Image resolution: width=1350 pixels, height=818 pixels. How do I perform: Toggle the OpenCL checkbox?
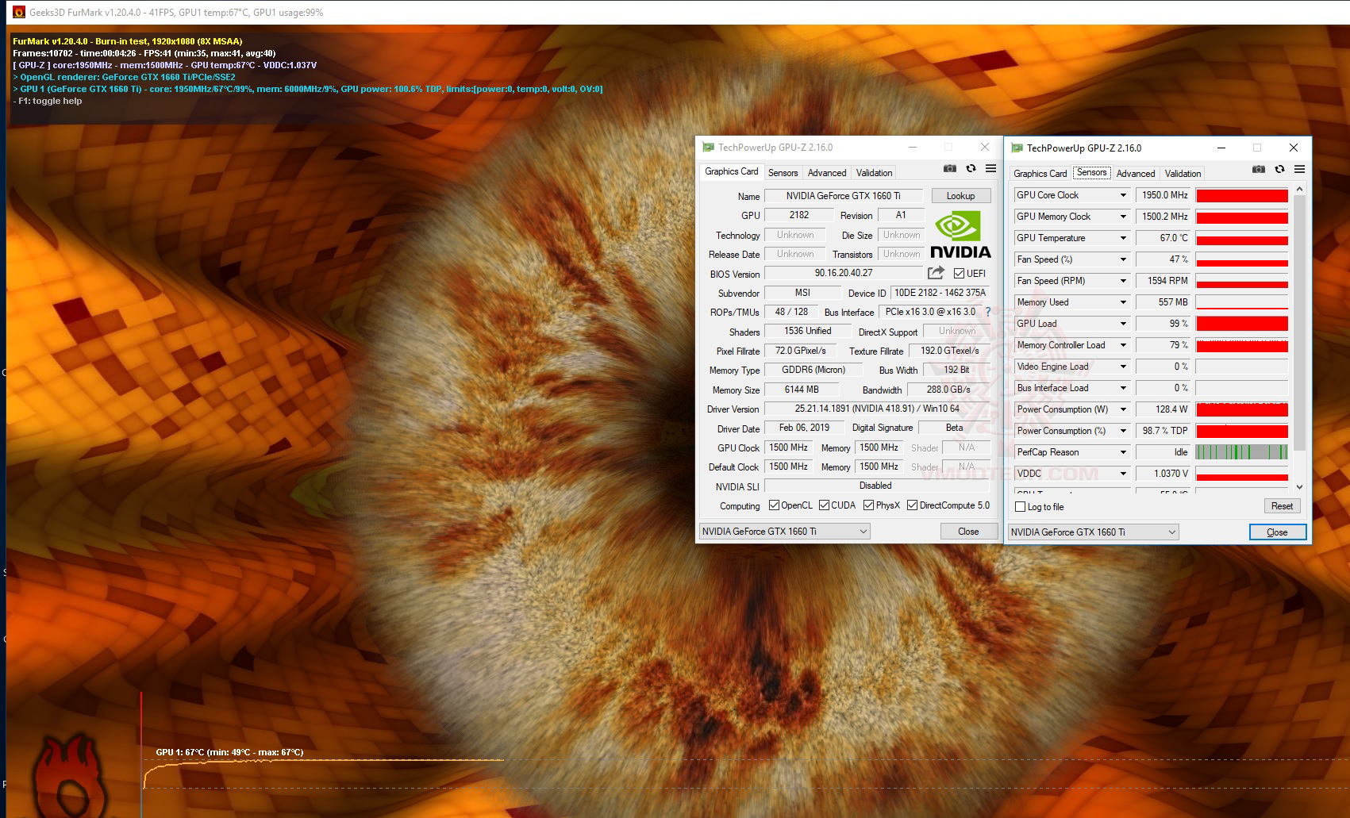tap(774, 505)
